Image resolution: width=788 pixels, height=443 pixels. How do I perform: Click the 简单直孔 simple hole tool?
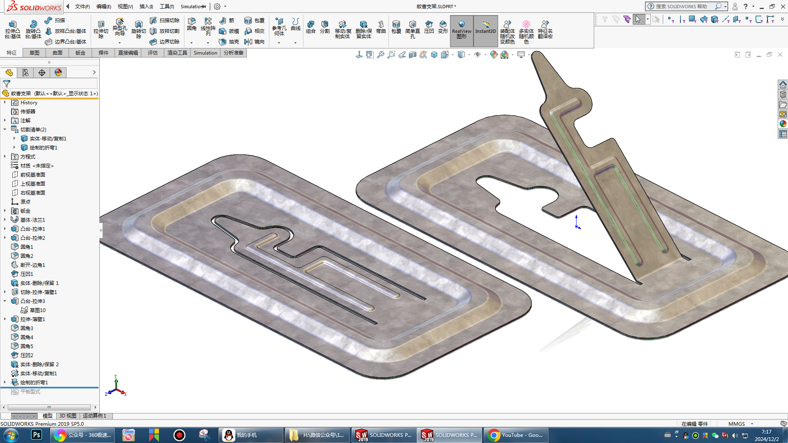point(413,30)
